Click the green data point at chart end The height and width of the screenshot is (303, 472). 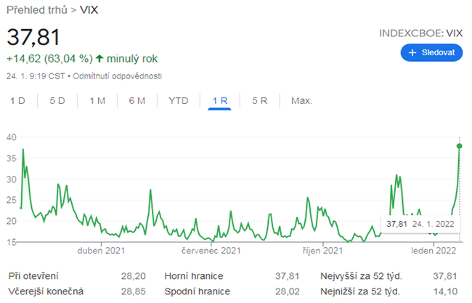click(459, 146)
